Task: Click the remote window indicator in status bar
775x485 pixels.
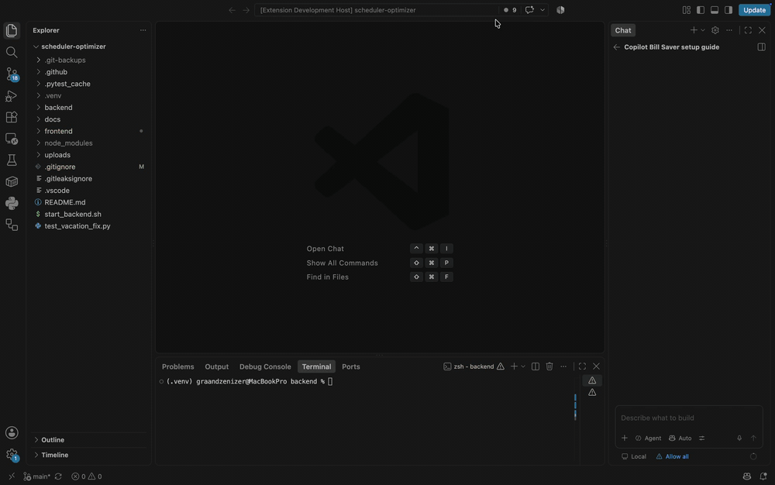Action: (12, 476)
